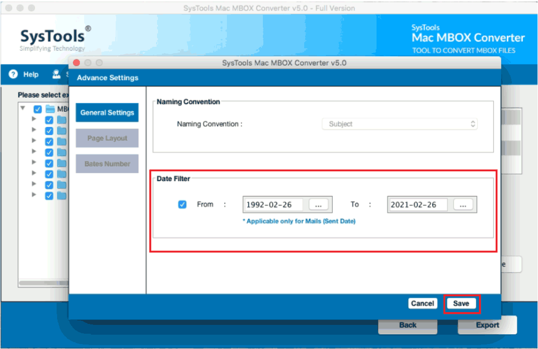Click the Help question mark icon
Screen dimensions: 538x349
[13, 74]
